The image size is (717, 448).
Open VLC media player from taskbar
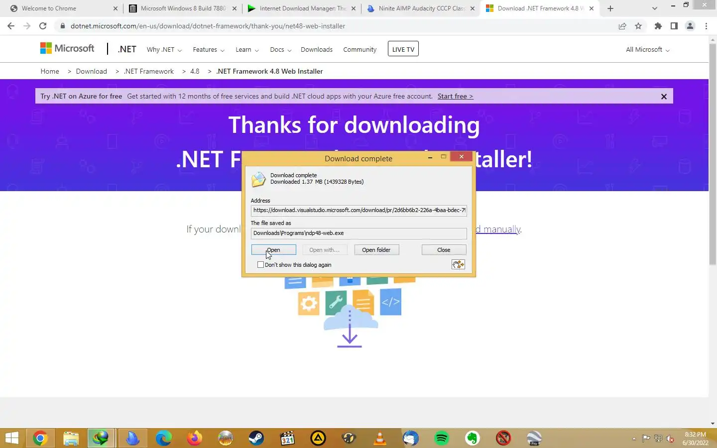coord(380,438)
